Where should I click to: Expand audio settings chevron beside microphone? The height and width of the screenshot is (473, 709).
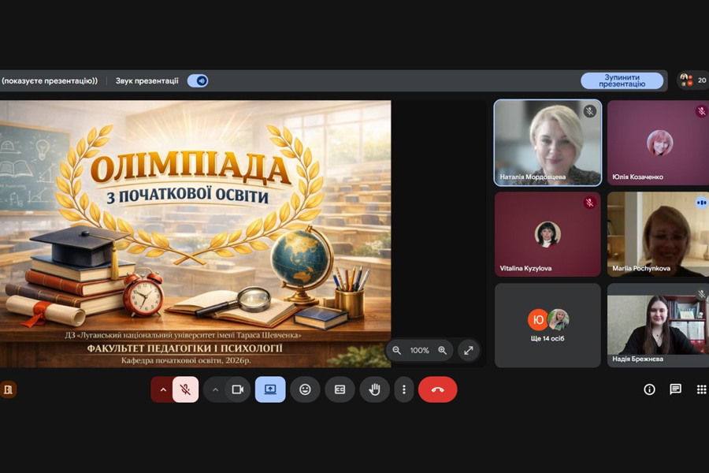[163, 389]
